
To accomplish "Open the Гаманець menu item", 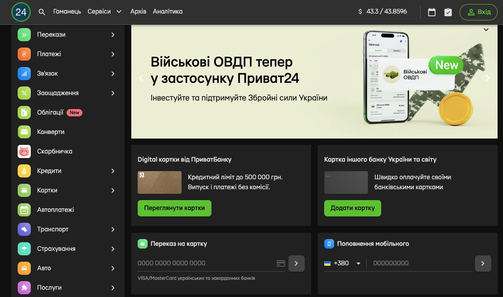I will point(67,12).
